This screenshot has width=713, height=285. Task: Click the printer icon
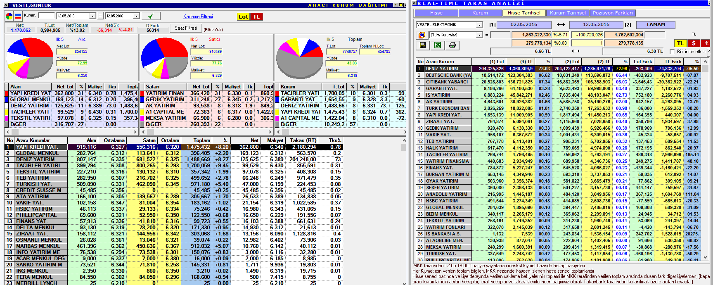tap(452, 45)
